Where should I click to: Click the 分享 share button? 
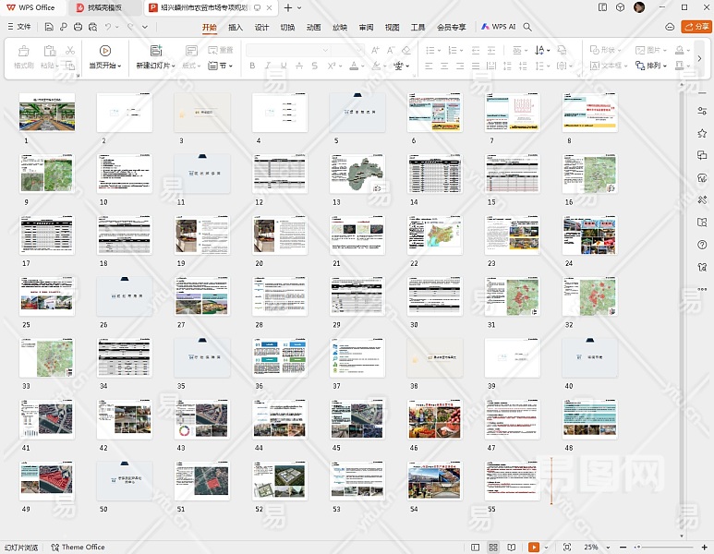696,27
